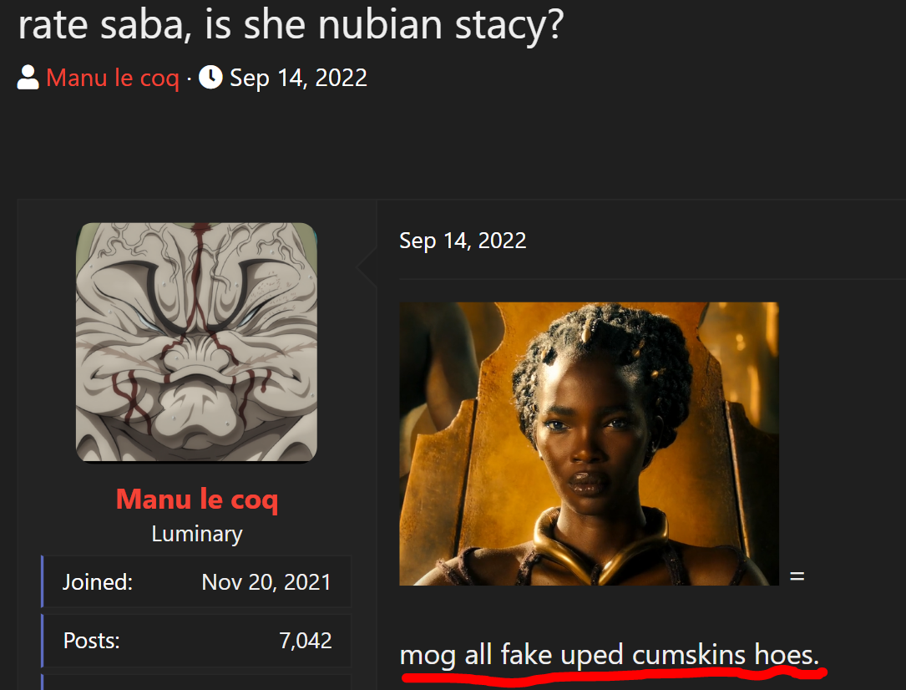
Task: Open the poster's angry face avatar
Action: [196, 342]
